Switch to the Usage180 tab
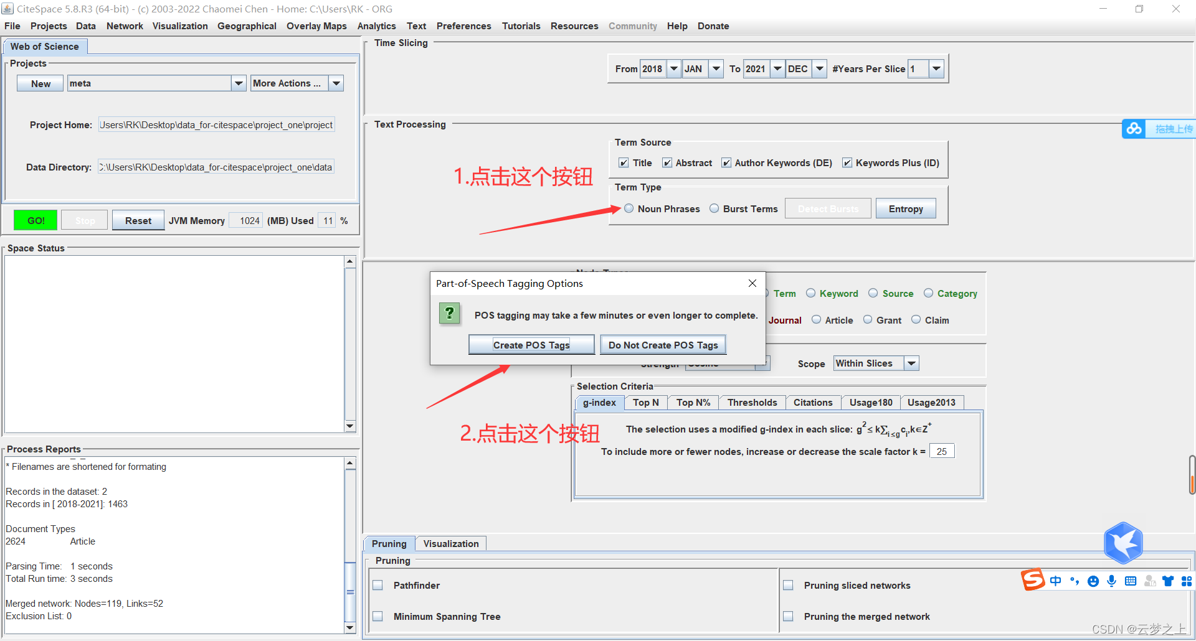This screenshot has width=1196, height=641. (x=871, y=403)
